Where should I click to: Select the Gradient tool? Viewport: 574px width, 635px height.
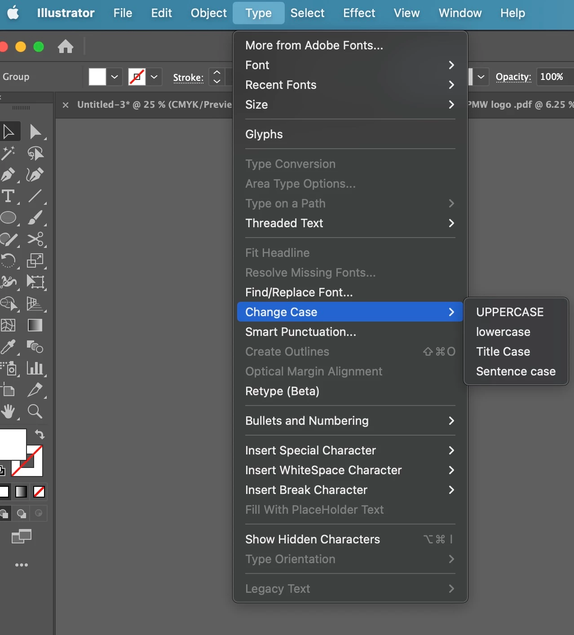point(35,325)
